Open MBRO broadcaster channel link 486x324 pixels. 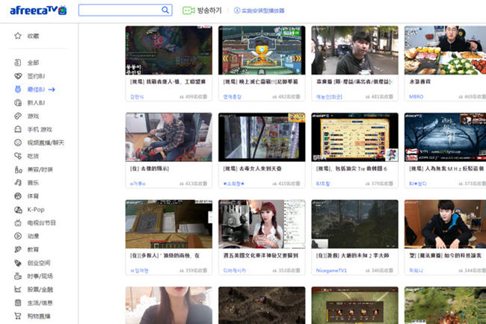click(416, 96)
